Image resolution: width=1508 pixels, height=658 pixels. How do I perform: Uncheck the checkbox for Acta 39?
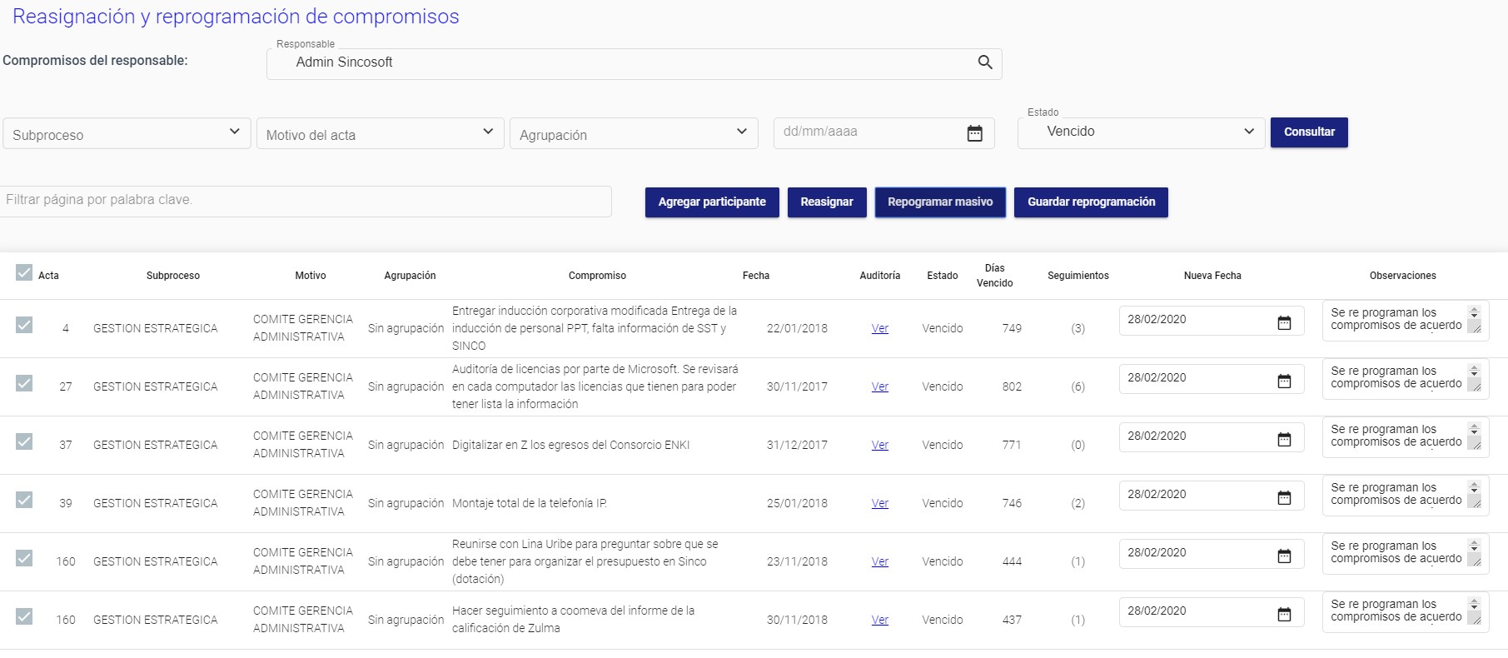(x=24, y=500)
